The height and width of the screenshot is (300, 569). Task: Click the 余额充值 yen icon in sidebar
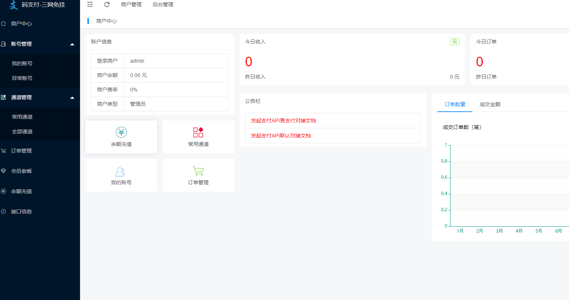[3, 191]
